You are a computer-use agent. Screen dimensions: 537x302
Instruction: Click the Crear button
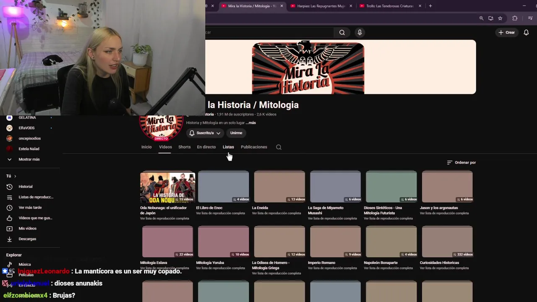click(506, 32)
